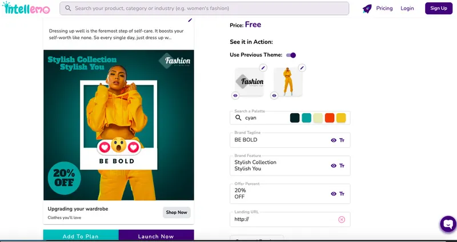Image resolution: width=457 pixels, height=242 pixels.
Task: Open text formatting for Brand Feature
Action: [342, 166]
